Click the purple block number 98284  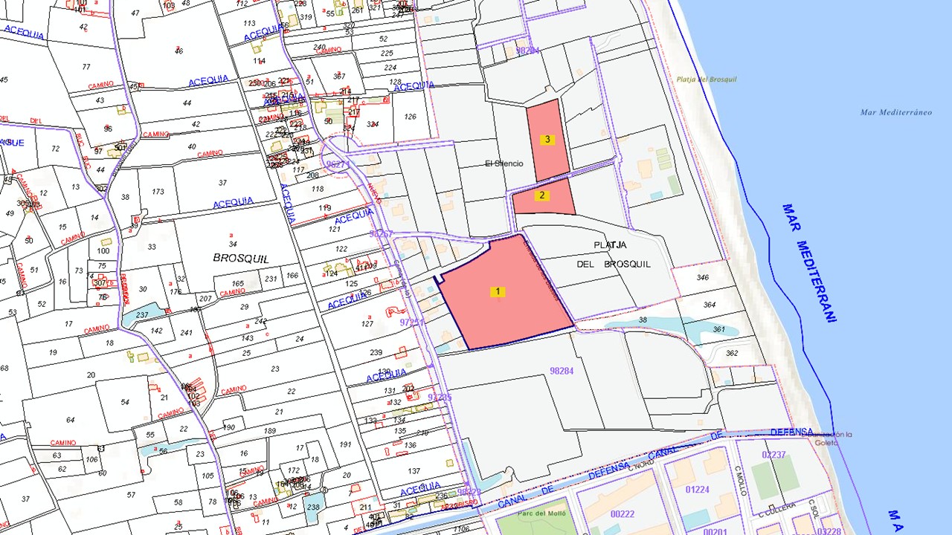click(562, 370)
